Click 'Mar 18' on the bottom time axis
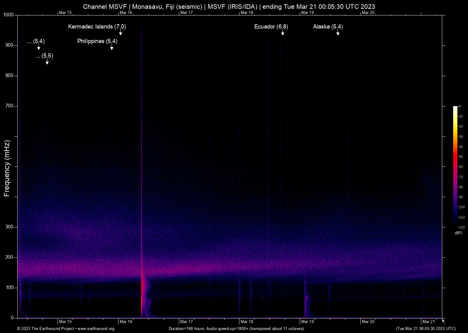The width and height of the screenshot is (468, 333). [x=247, y=322]
